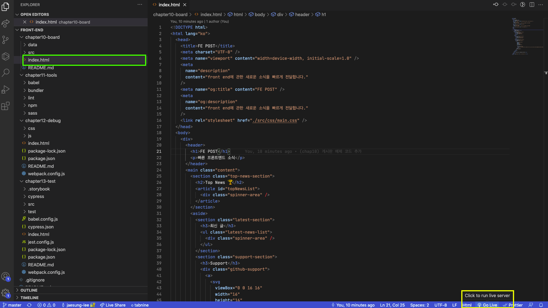Open the Explorer view in activity bar
This screenshot has width=548, height=308.
(x=5, y=7)
